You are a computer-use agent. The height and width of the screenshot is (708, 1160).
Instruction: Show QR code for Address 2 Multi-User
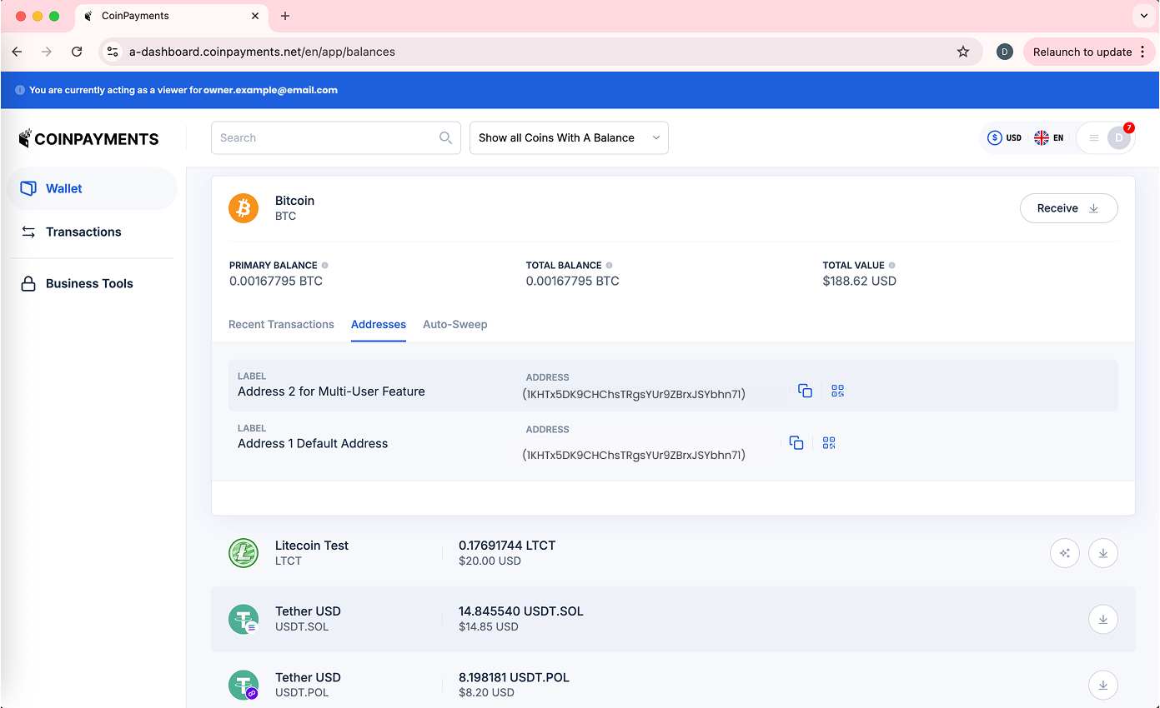point(837,391)
